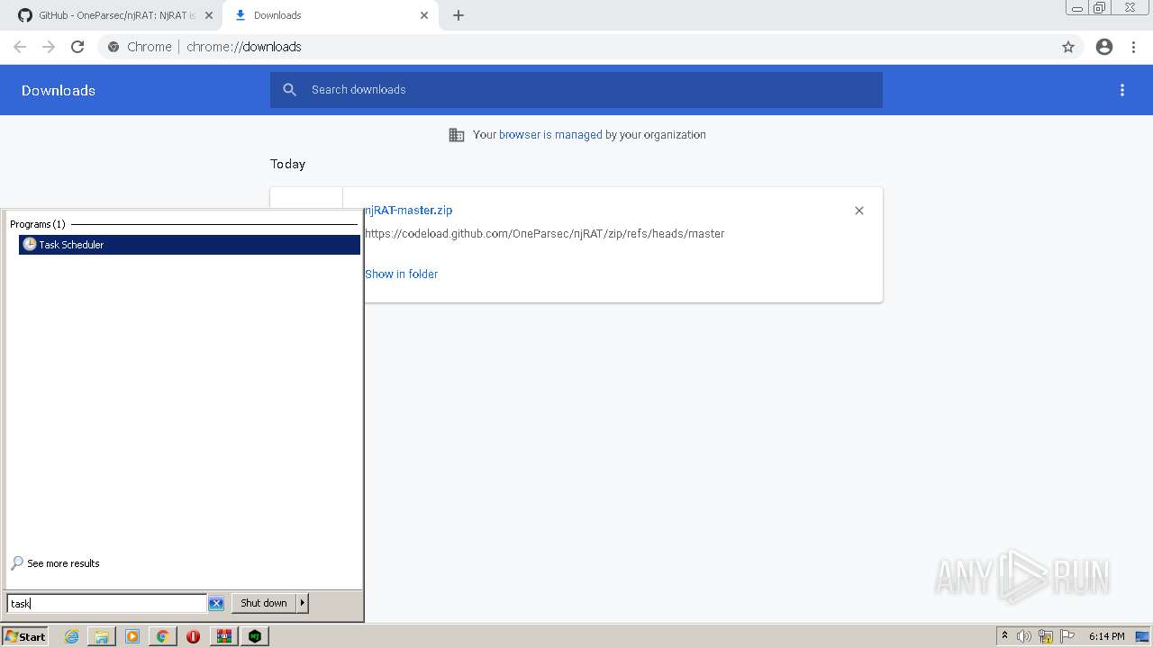Open the Chrome three-dot menu

[1134, 47]
